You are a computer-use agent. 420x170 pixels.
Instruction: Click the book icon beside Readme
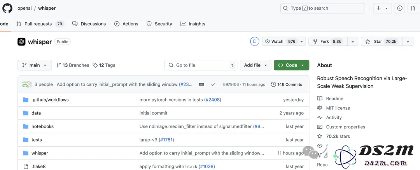pos(320,99)
